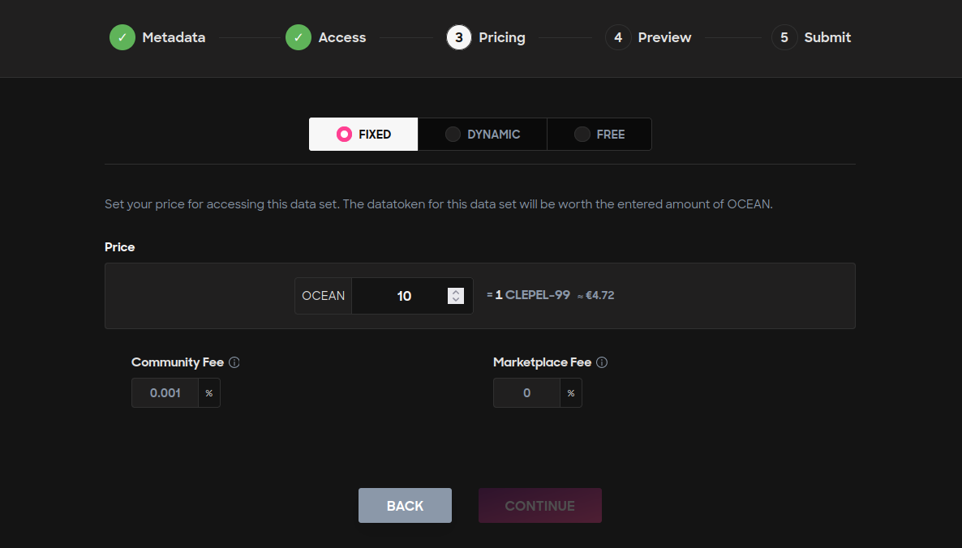Click the OCEAN price stepper arrows
Image resolution: width=962 pixels, height=548 pixels.
click(x=456, y=295)
